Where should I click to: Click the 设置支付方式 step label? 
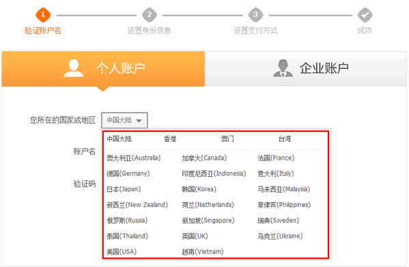[255, 31]
